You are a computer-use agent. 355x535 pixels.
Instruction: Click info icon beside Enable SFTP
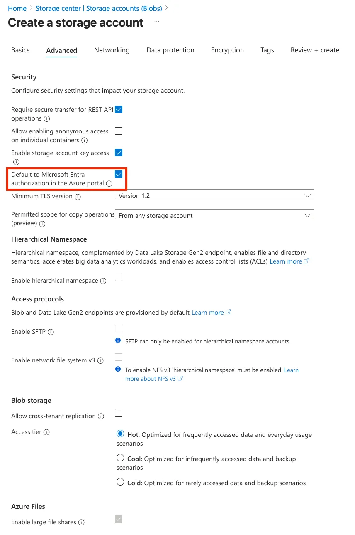pyautogui.click(x=51, y=332)
